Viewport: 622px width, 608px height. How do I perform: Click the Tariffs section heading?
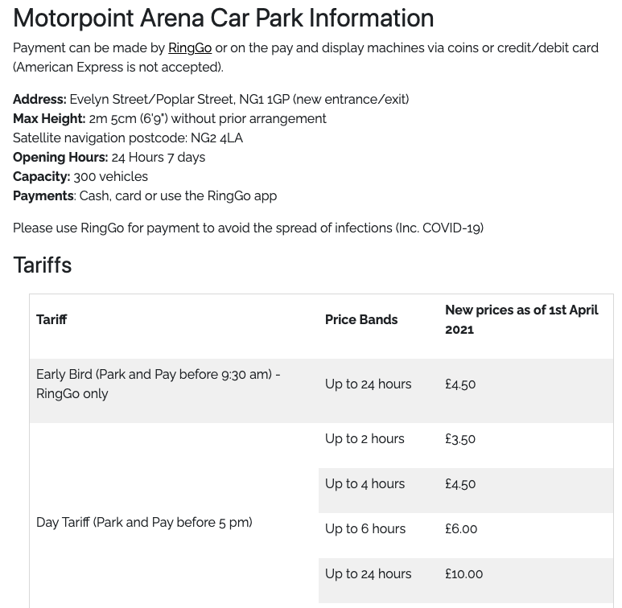click(x=43, y=265)
